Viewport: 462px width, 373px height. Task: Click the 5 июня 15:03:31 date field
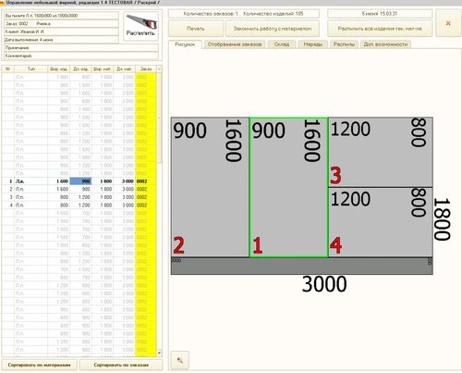(x=380, y=14)
